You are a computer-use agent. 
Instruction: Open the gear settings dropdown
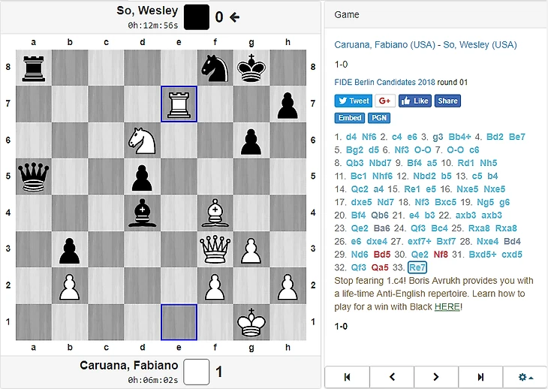pos(525,377)
